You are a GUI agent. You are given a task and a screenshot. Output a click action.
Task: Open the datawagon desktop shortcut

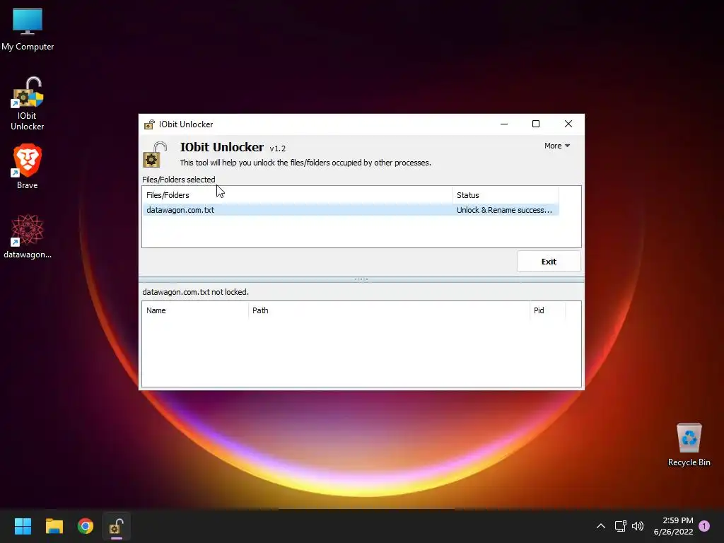point(28,236)
